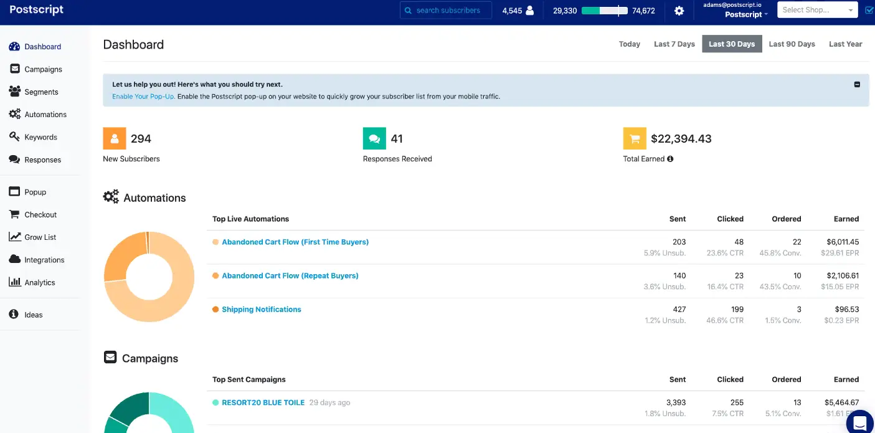Click the message usage progress bar
Viewport: 875px width, 433px height.
point(605,11)
